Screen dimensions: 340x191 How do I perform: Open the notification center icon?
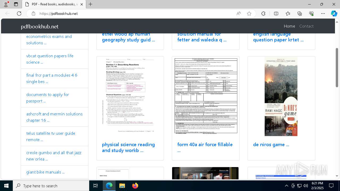click(331, 186)
